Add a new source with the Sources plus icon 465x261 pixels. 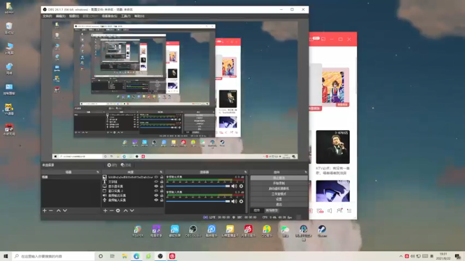click(x=105, y=211)
